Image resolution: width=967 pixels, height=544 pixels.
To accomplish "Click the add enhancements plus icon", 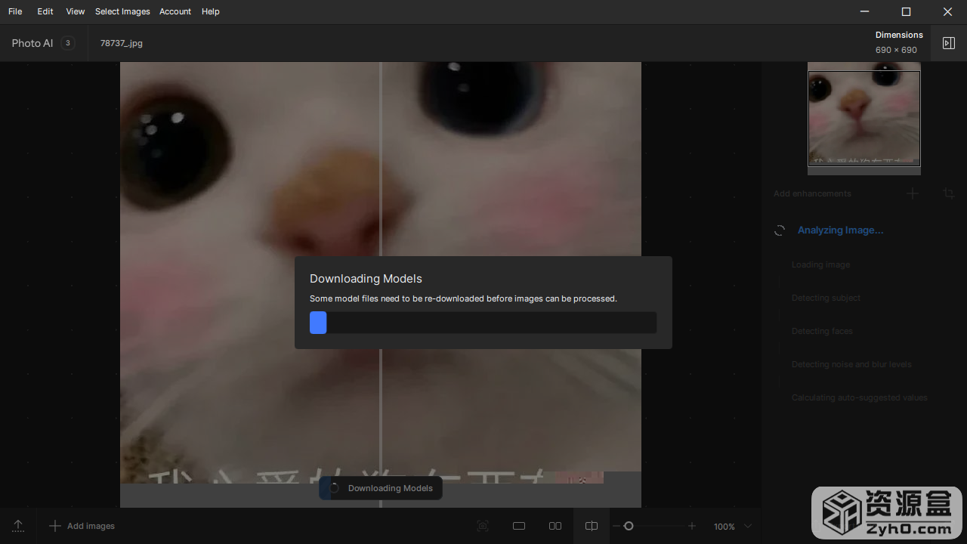I will point(913,193).
